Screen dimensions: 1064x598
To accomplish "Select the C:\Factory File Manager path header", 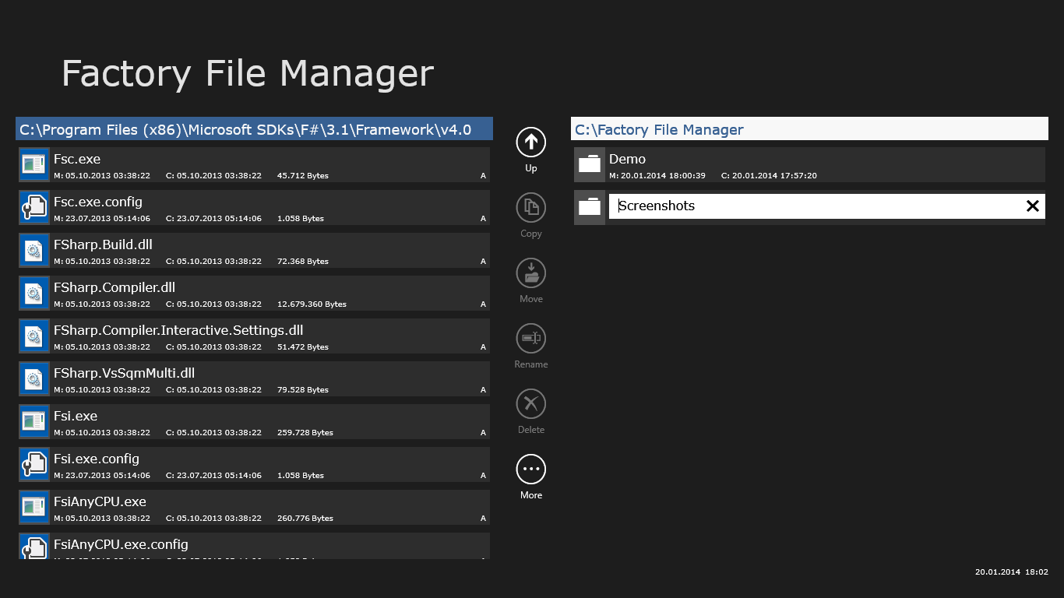I will click(x=809, y=129).
